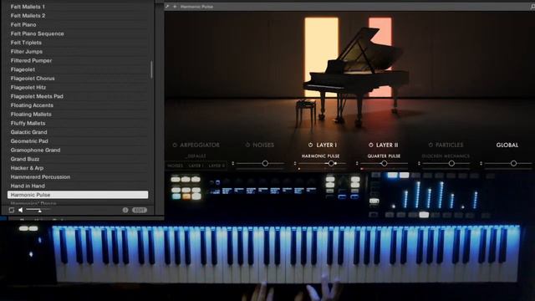Open the NOISES section tab
The image size is (535, 301).
(263, 145)
